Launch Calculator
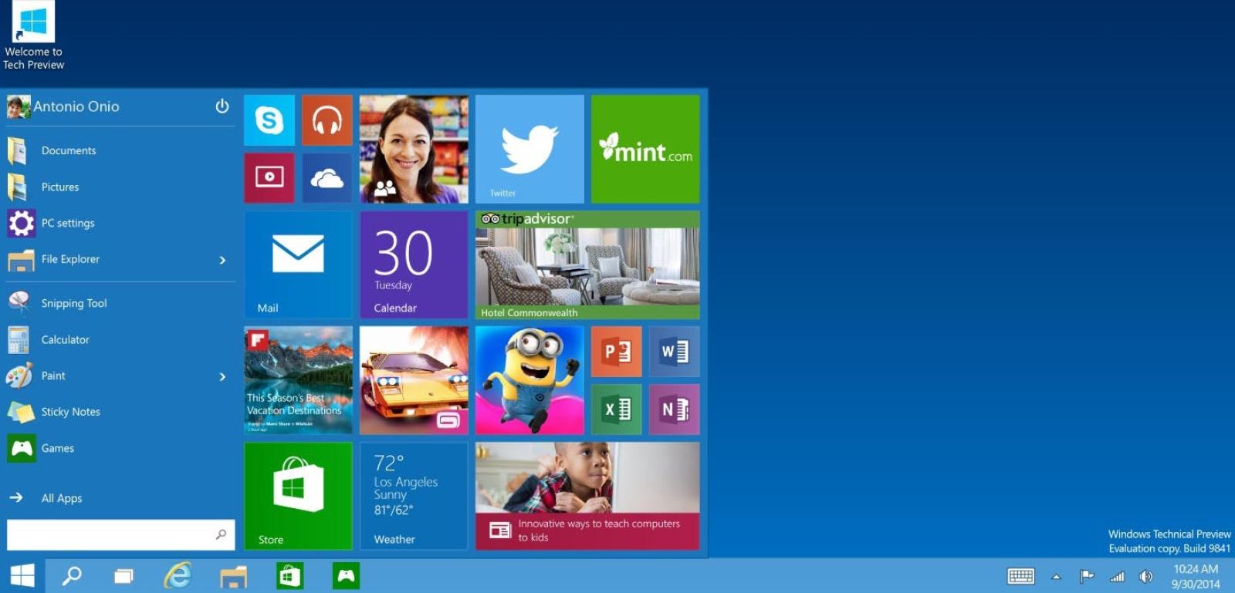Viewport: 1235px width, 593px height. tap(120, 339)
